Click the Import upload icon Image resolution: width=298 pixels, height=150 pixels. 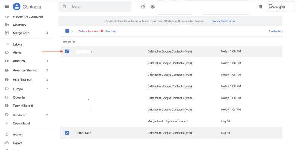tap(7, 135)
